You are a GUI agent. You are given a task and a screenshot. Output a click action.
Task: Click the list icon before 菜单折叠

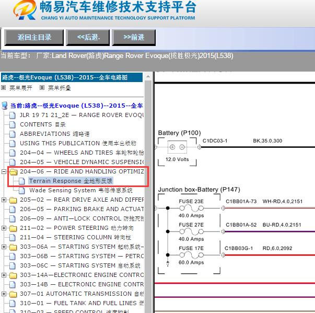tap(42, 88)
